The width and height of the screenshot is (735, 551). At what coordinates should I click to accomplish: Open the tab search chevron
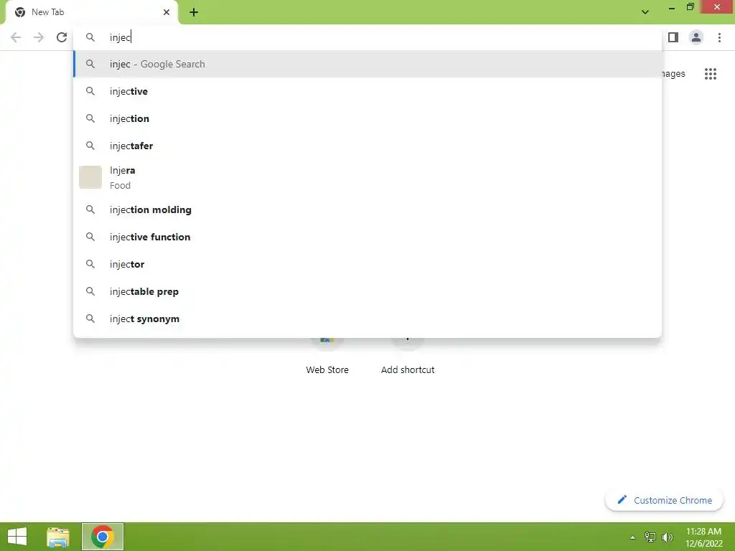[x=645, y=12]
